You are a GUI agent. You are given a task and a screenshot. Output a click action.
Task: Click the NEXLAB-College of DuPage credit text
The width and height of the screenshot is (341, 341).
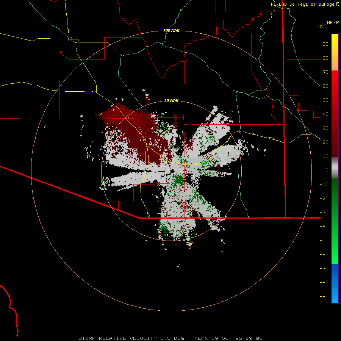(302, 4)
